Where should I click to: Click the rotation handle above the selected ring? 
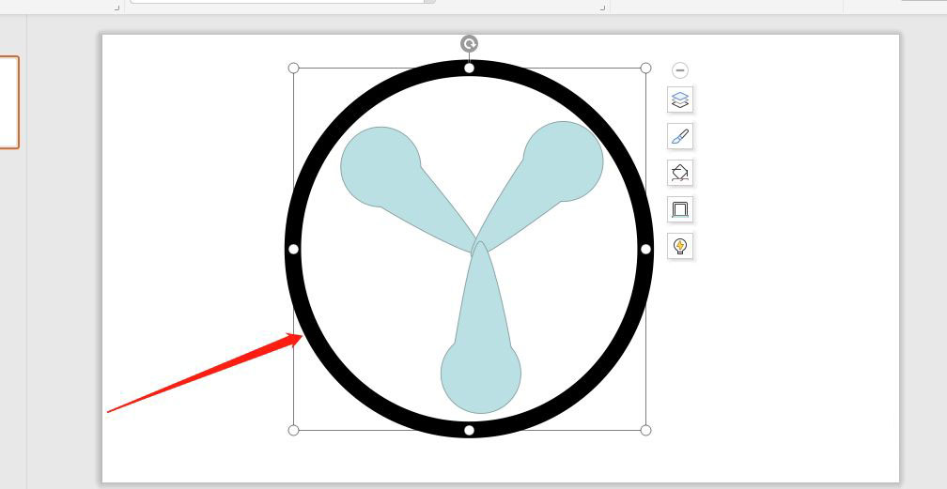[x=470, y=43]
